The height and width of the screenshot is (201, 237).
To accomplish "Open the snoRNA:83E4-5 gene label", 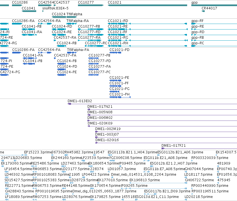I will coord(55,8).
